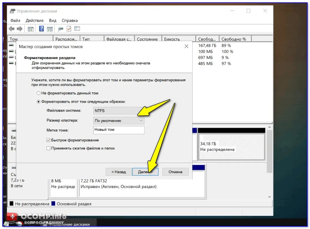Viewport: 310px width, 229px height.
Task: Open the Файл menu
Action: click(15, 21)
